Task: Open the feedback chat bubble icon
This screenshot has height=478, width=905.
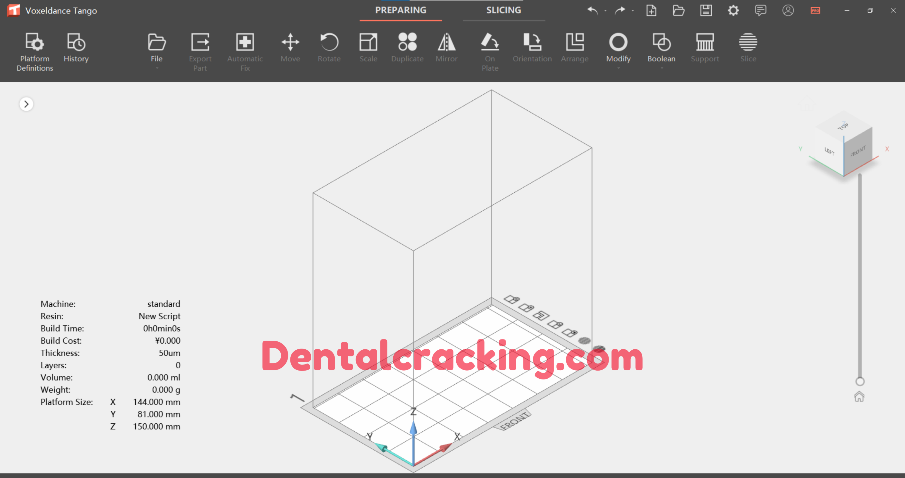Action: (x=761, y=10)
